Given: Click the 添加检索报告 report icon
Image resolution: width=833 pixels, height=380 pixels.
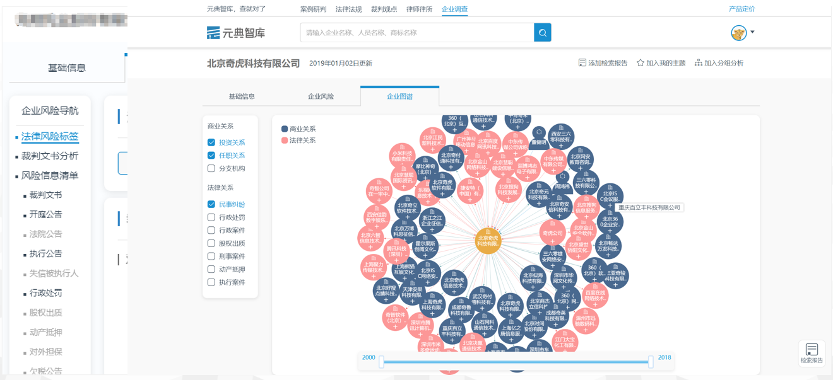Looking at the screenshot, I should point(582,63).
